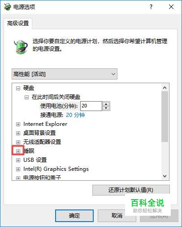Decrease battery minutes with spinner down arrow

pyautogui.click(x=106, y=108)
